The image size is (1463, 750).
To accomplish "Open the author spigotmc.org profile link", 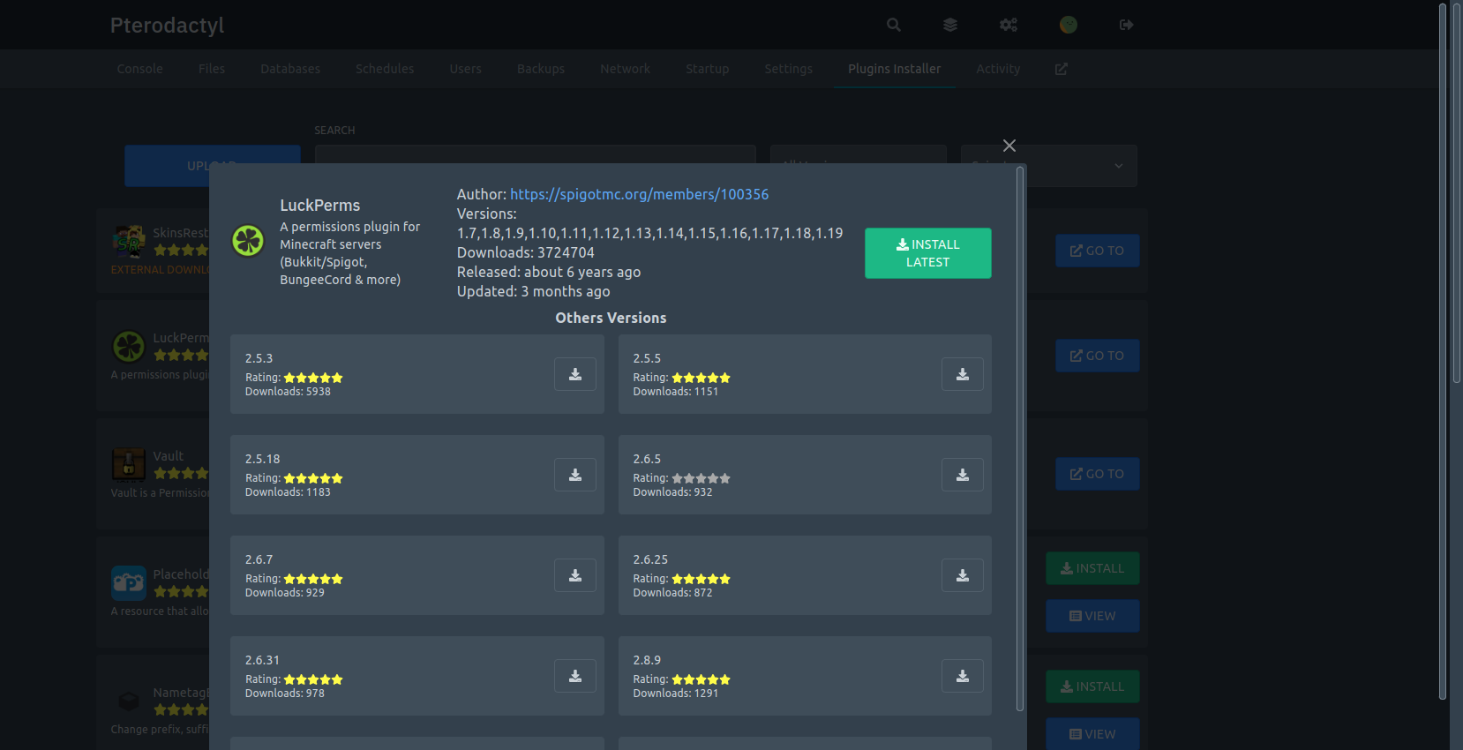I will point(639,194).
